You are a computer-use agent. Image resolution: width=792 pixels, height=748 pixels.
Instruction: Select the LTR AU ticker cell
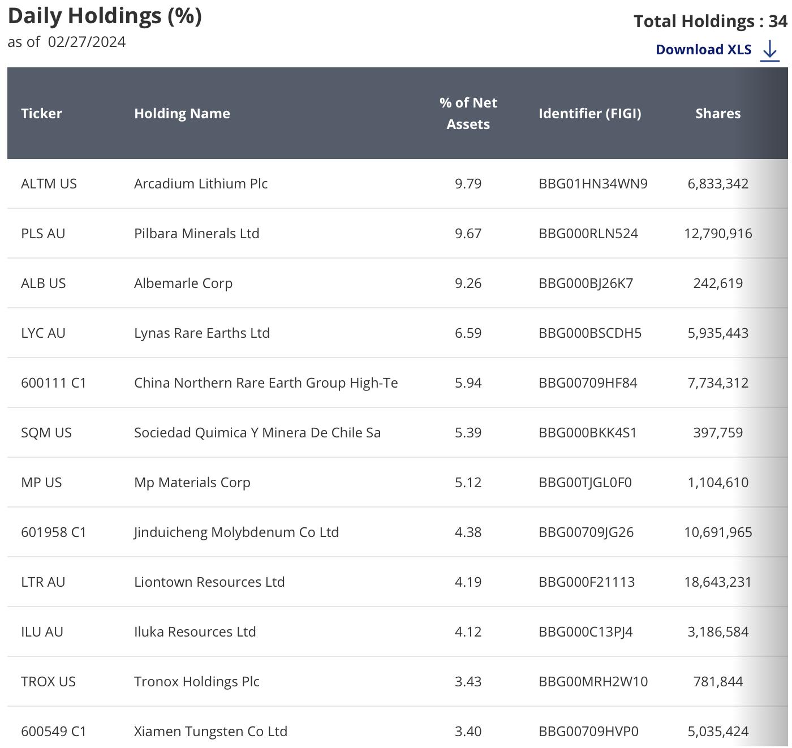pos(43,582)
